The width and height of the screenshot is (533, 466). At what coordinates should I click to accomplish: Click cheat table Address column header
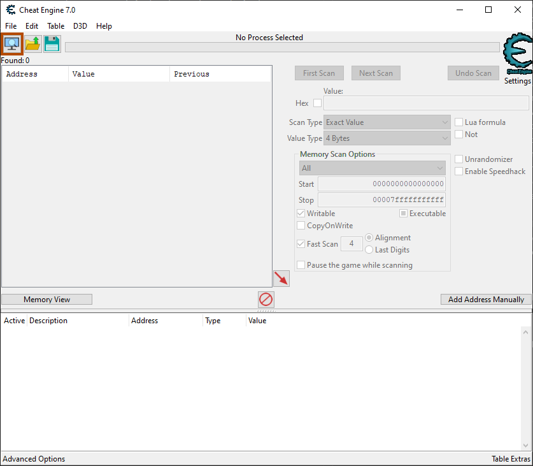pyautogui.click(x=166, y=321)
